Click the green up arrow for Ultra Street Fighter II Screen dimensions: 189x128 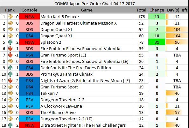tap(10, 125)
